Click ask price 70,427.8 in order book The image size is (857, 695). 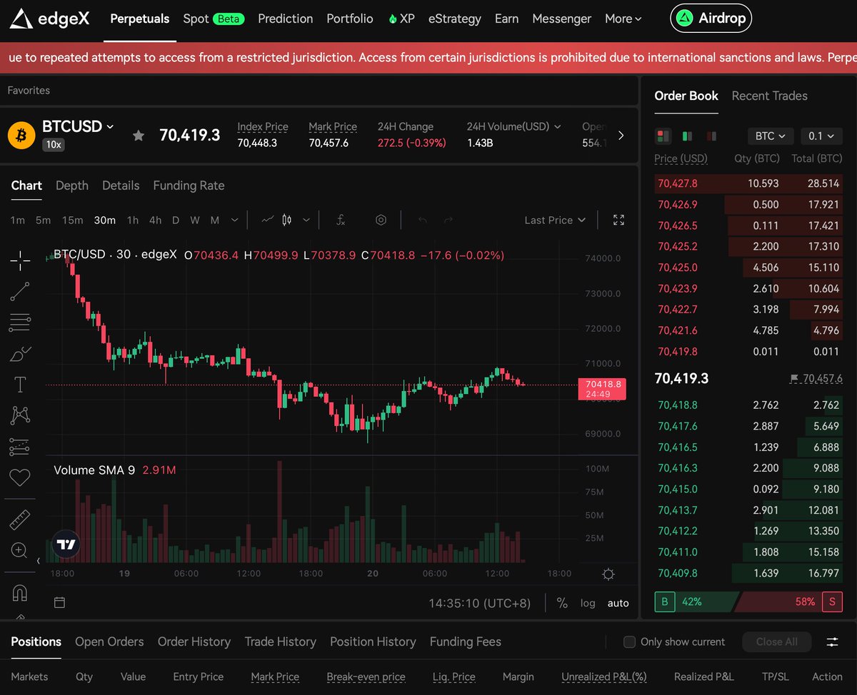(677, 183)
